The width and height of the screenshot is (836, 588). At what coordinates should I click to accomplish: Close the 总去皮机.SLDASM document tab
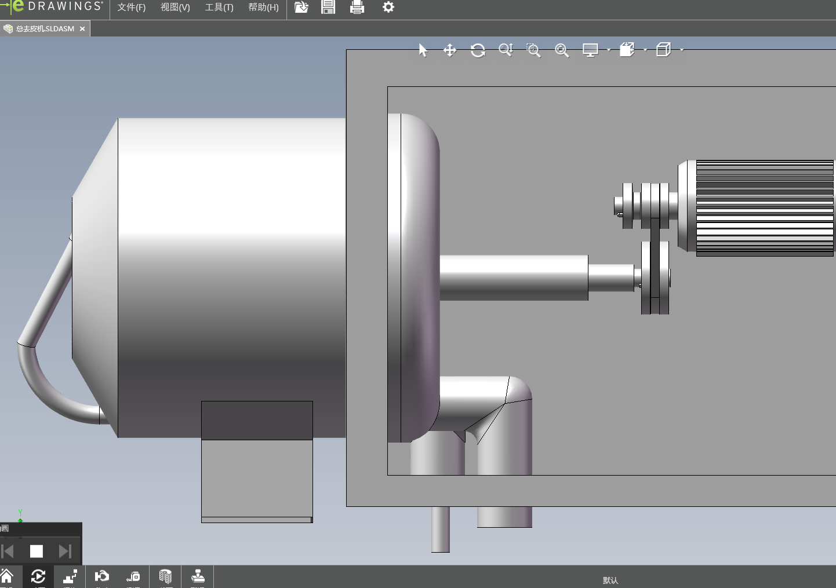(82, 29)
